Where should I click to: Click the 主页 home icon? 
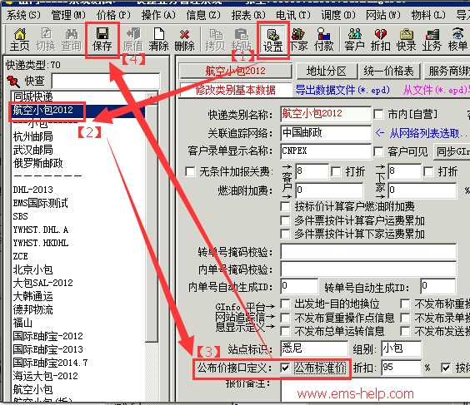20,40
